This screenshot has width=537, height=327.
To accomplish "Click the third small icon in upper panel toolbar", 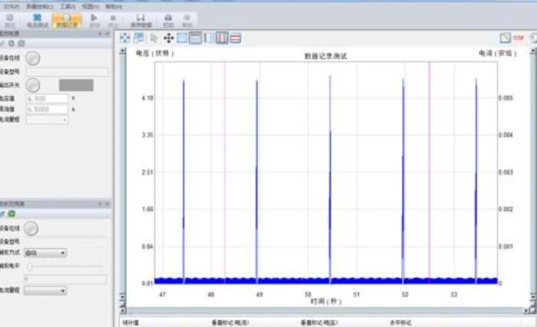I will pos(22,44).
